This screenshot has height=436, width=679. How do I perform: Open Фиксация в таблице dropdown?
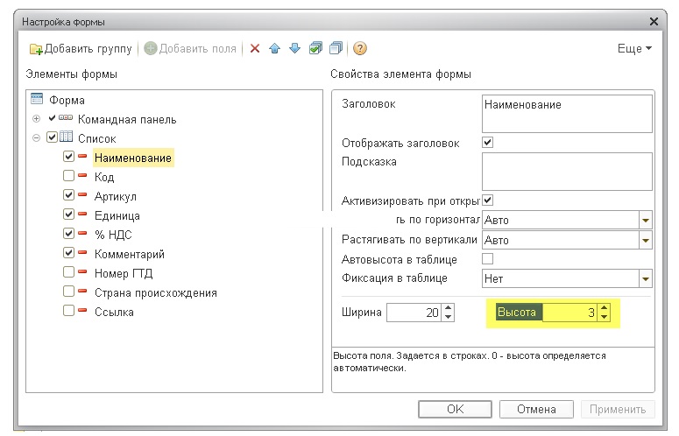(x=645, y=279)
